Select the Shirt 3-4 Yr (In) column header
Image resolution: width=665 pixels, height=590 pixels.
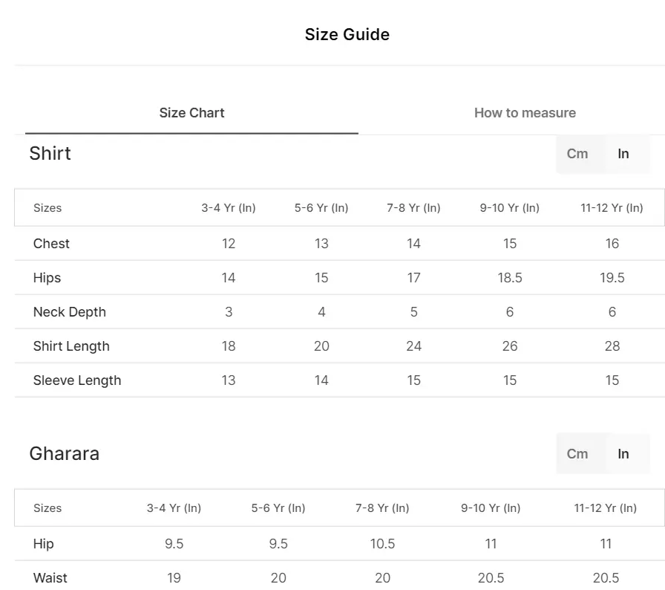click(x=228, y=208)
